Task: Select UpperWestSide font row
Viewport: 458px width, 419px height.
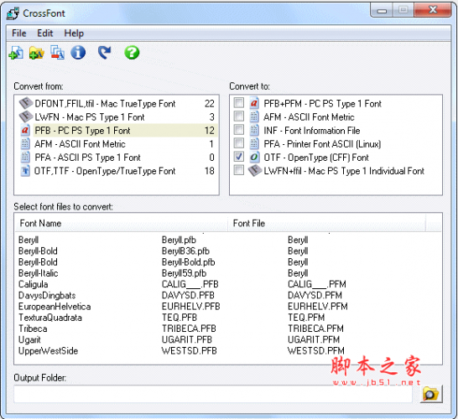Action: (228, 351)
